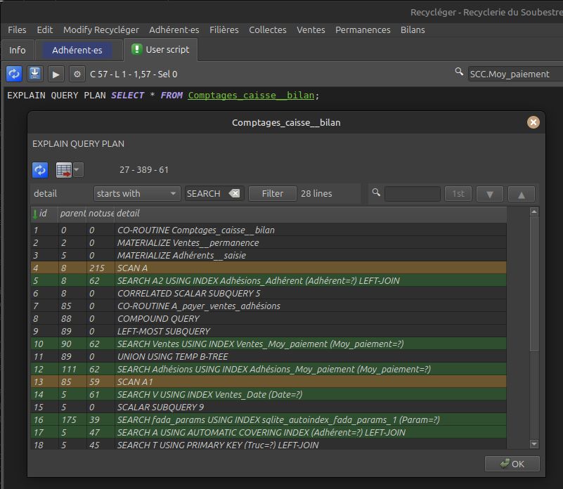Select row 'SEARCH T USING PRIMARY KEY'
Image resolution: width=563 pixels, height=489 pixels.
[x=268, y=445]
